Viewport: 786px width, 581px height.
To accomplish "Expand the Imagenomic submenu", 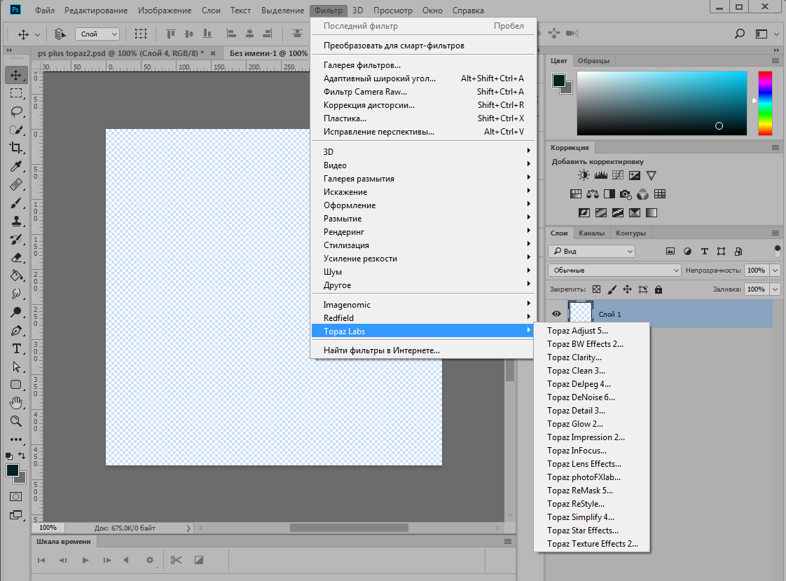I will coord(422,305).
